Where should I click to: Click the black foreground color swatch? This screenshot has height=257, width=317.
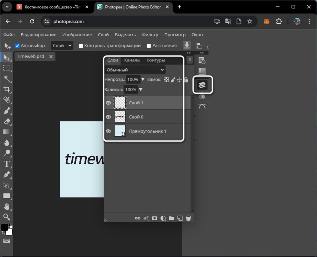click(4, 228)
